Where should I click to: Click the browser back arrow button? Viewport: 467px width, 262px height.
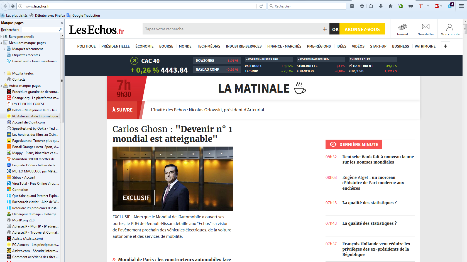click(x=5, y=6)
